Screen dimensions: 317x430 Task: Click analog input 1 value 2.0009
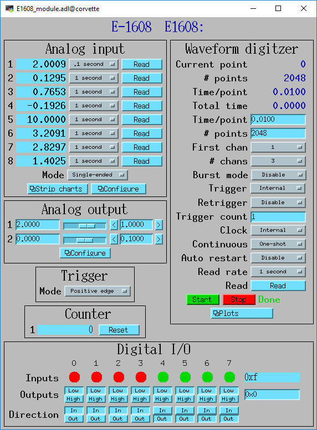coord(41,64)
